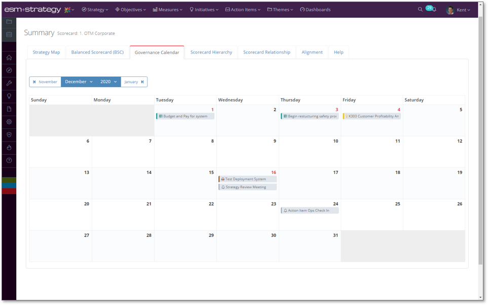The height and width of the screenshot is (305, 488).
Task: Click the shield icon in sidebar
Action: click(x=9, y=135)
